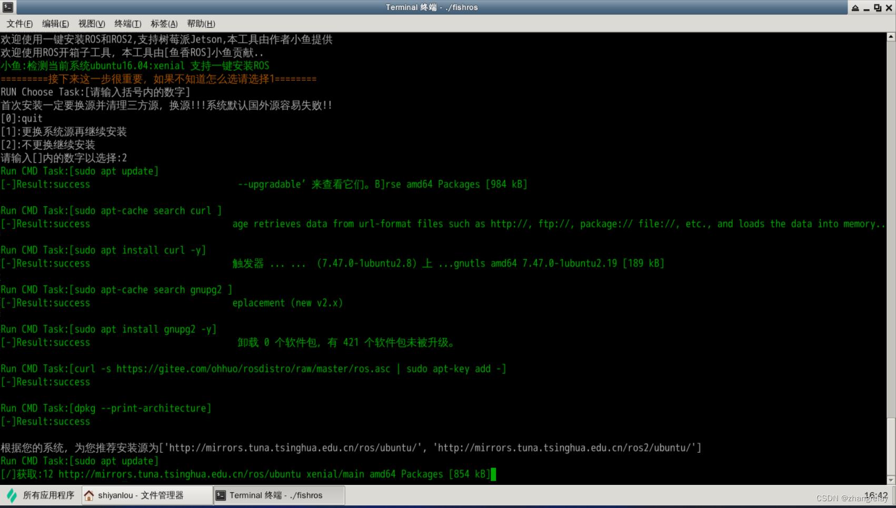
Task: Click the 'RUN Choose Task' prompt line
Action: click(95, 92)
